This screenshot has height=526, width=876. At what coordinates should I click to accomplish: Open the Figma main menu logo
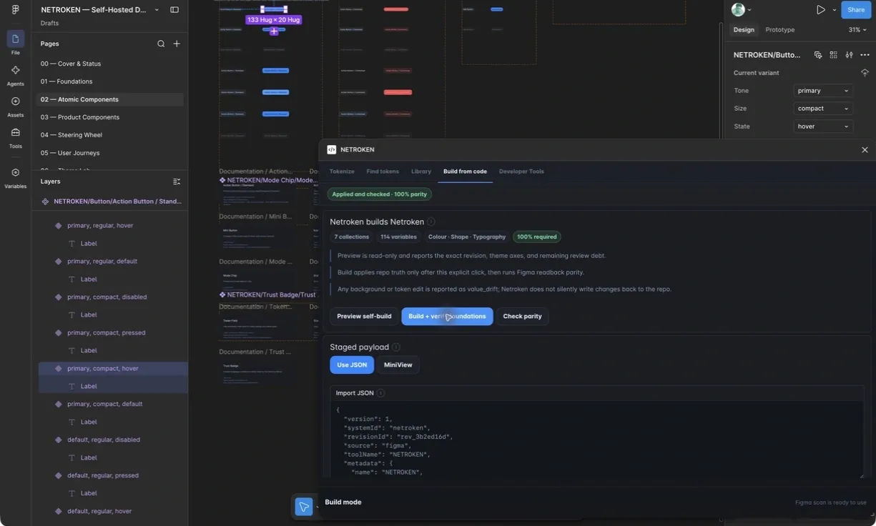15,10
